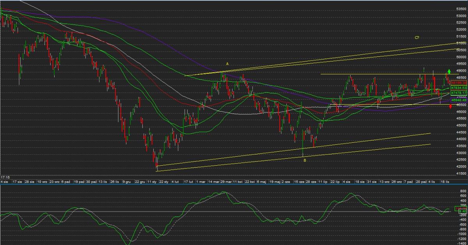Click the -1400 level on oscillator axis

461,242
